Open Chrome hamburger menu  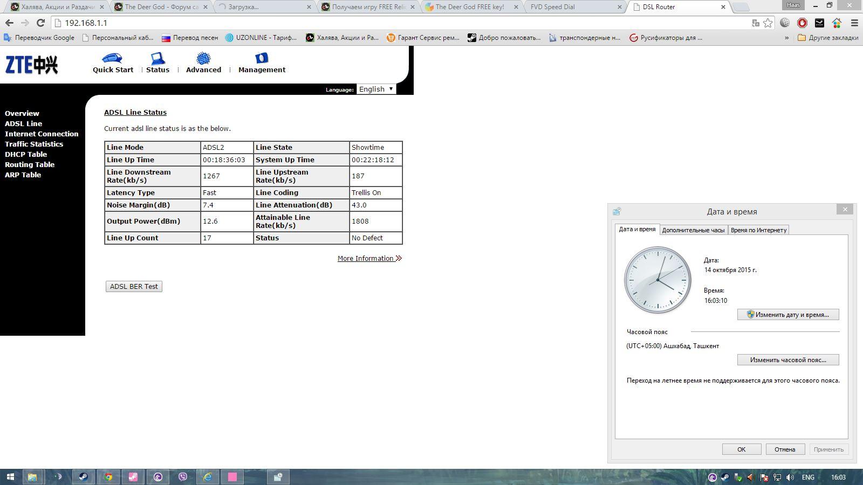854,23
